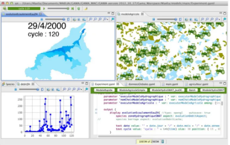Zoom to fit the debitZH chart

74,89
